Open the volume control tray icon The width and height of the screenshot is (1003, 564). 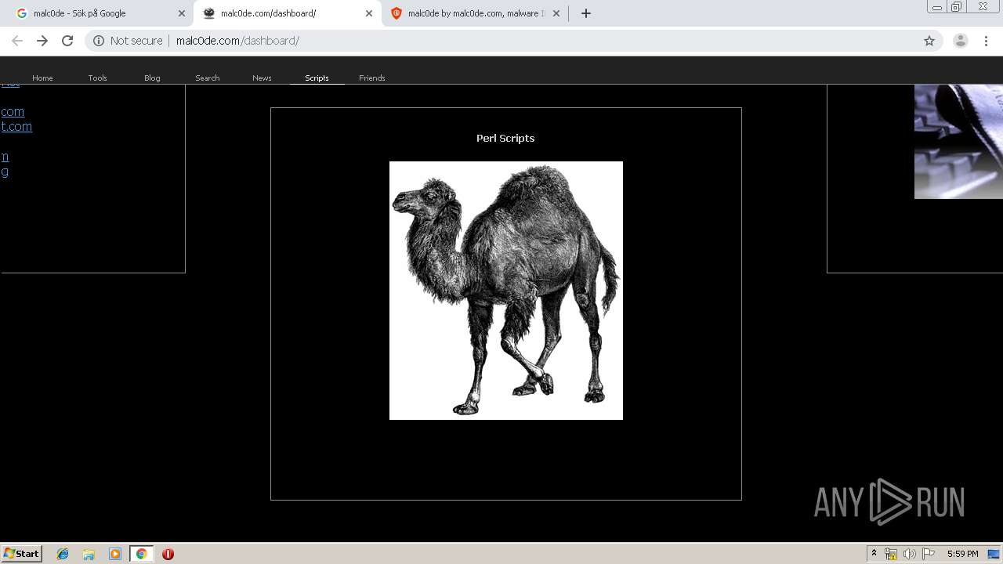point(909,554)
